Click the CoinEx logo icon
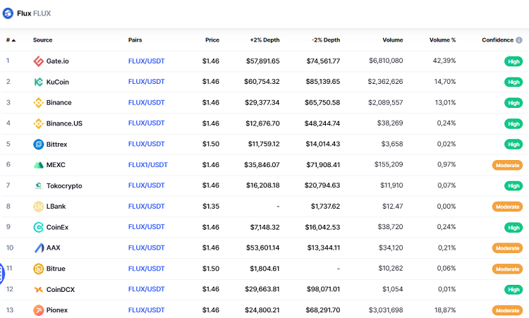This screenshot has height=318, width=529. (39, 228)
